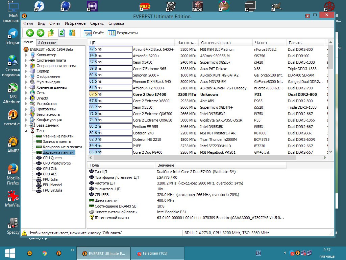Select the Устройства tree item
This screenshot has width=346, height=260.
tap(46, 104)
